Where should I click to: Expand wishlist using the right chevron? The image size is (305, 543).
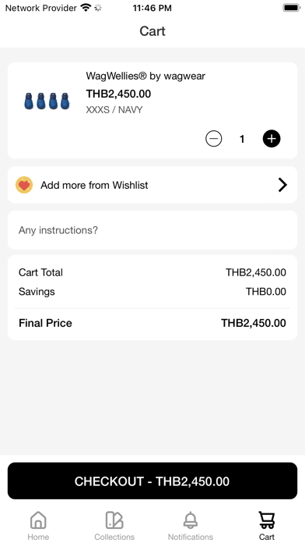point(282,185)
